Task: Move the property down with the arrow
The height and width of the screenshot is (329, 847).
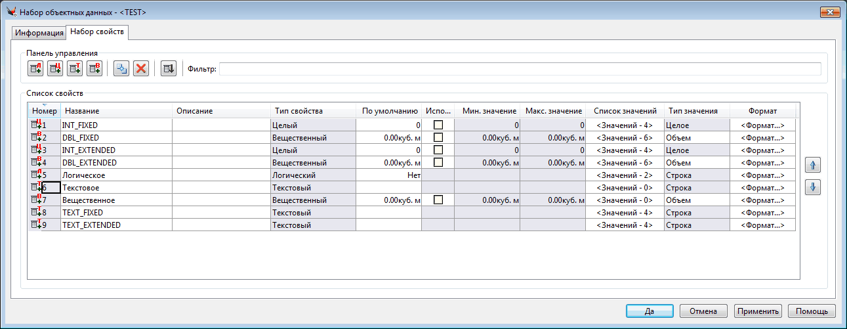Action: tap(813, 187)
